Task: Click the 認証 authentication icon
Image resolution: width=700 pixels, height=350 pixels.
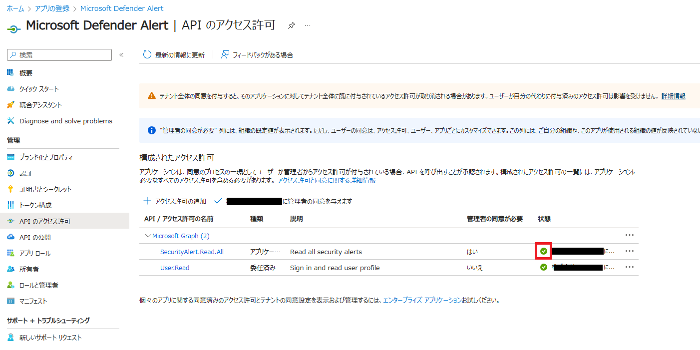Action: [10, 173]
